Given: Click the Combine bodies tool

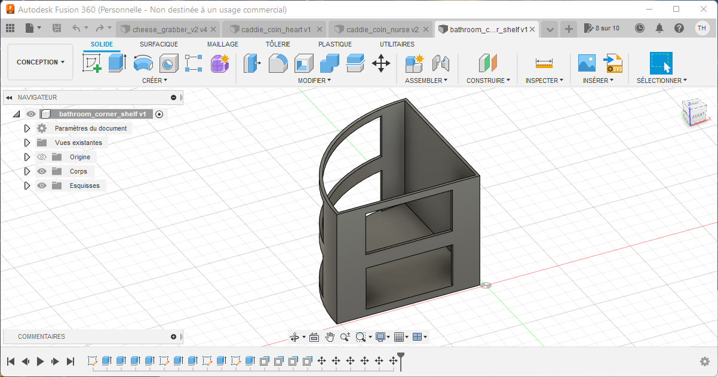Looking at the screenshot, I should pyautogui.click(x=330, y=63).
